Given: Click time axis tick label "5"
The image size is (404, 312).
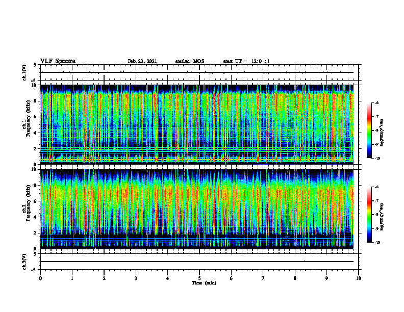Looking at the screenshot, I should (199, 278).
